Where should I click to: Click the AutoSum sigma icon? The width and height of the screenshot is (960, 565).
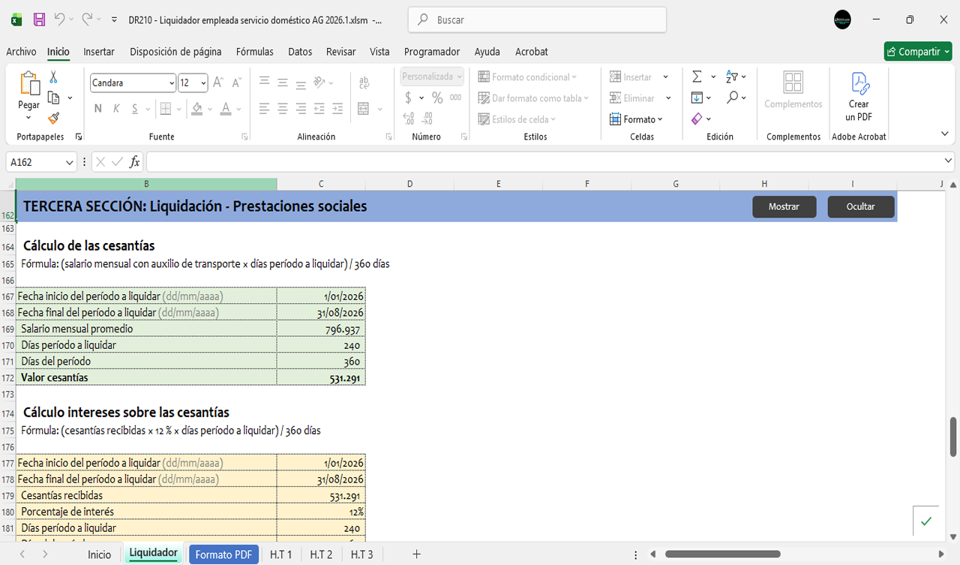697,77
